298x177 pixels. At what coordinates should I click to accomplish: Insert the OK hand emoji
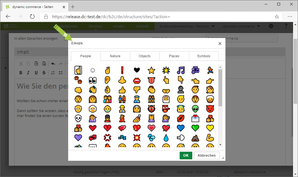pos(107,90)
